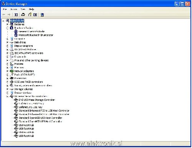Select the 'IDE ATA/ATAPI controllers' label

tap(29, 53)
